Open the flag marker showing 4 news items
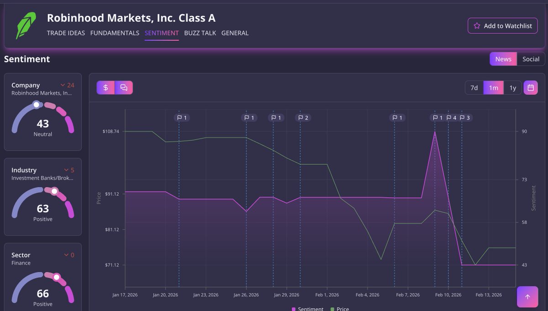548x311 pixels. (452, 117)
